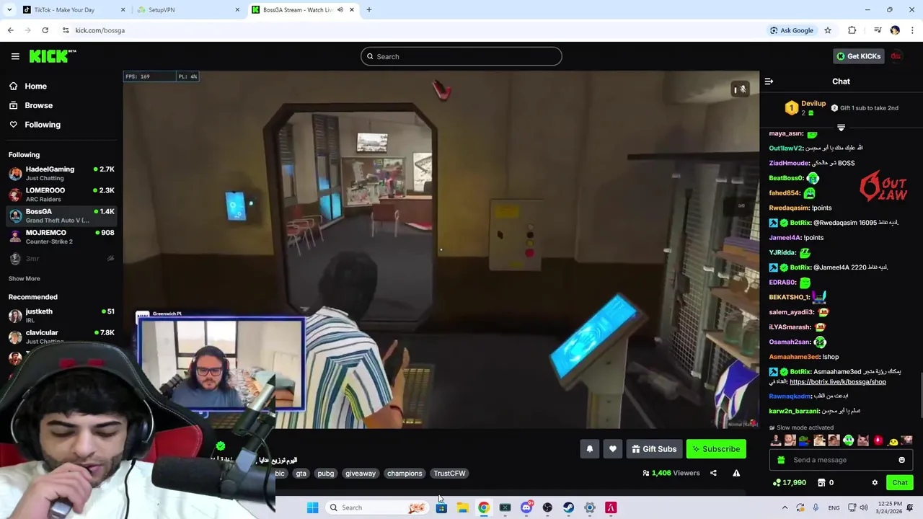Click username Asmaahame3ed in chat
Viewport: 923px width, 519px height.
(794, 357)
